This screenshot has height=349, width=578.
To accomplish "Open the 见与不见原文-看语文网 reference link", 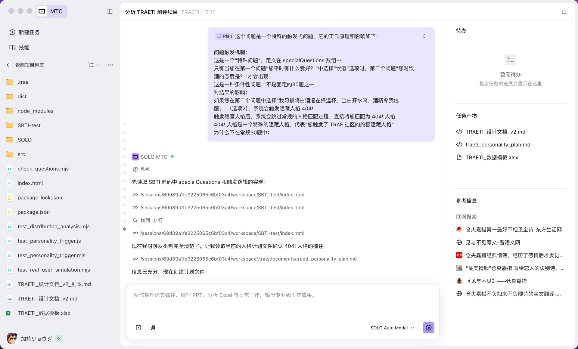I will [493, 242].
